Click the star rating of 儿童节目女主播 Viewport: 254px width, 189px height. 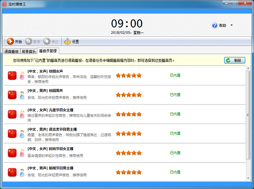[129, 114]
